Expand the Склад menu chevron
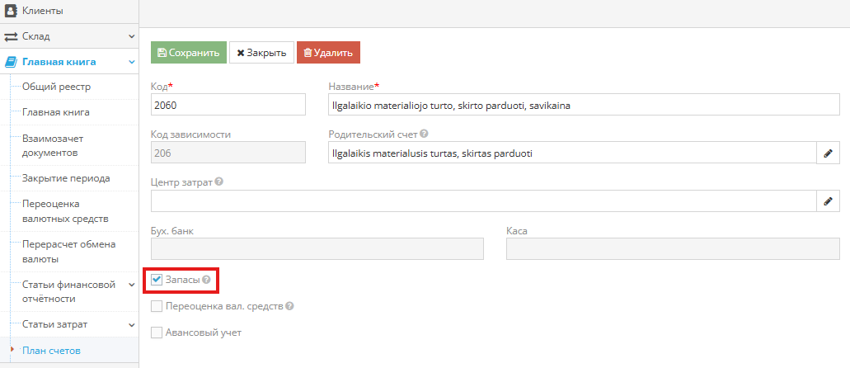This screenshot has width=850, height=368. tap(131, 36)
